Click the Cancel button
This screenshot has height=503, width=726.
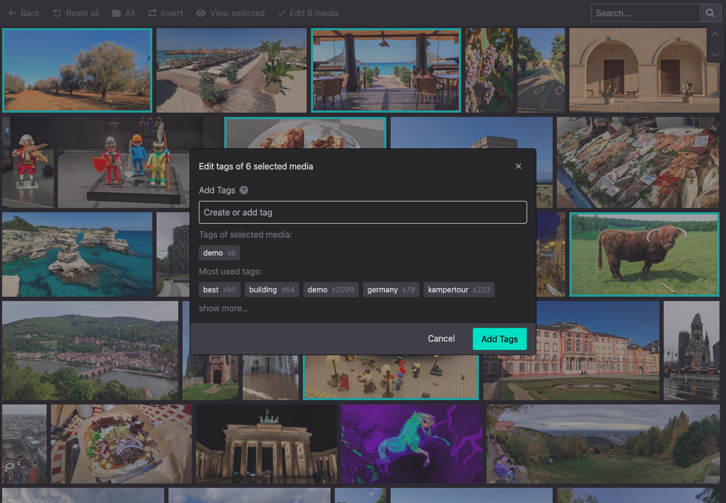(x=442, y=338)
